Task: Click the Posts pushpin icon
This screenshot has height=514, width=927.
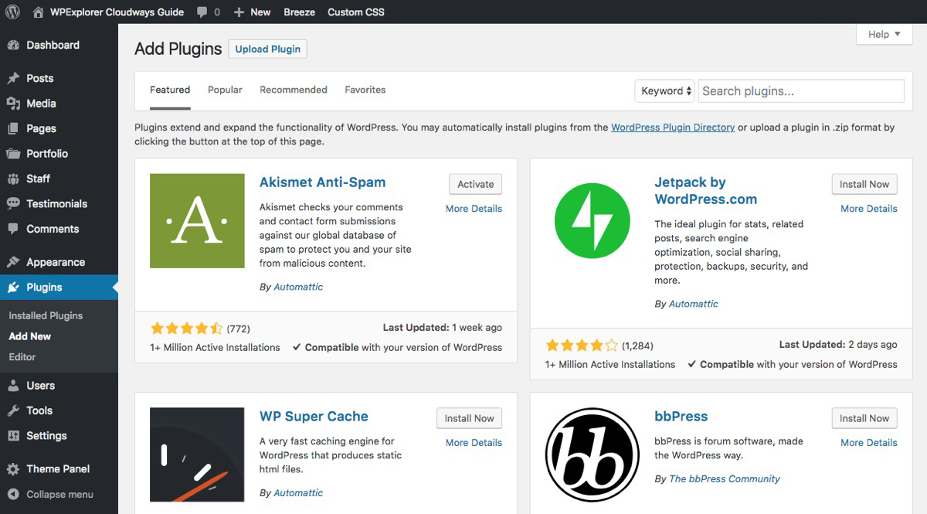Action: pos(13,79)
